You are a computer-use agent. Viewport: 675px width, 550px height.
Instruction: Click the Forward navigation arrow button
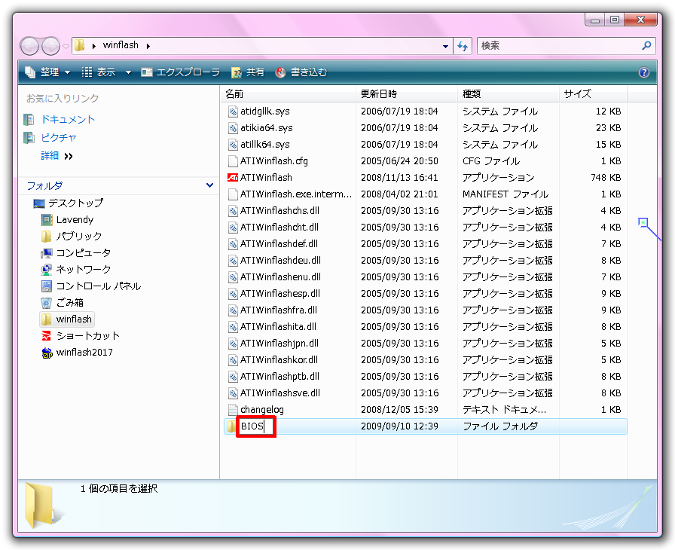point(50,46)
